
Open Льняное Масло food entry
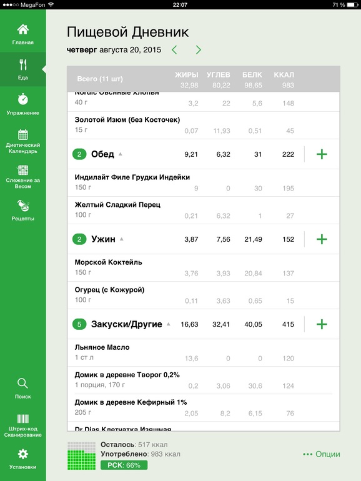[x=204, y=352]
